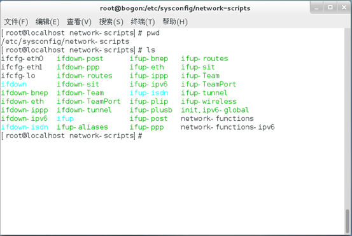Click the file name ifup-ippp
The image size is (352, 236).
tap(148, 76)
